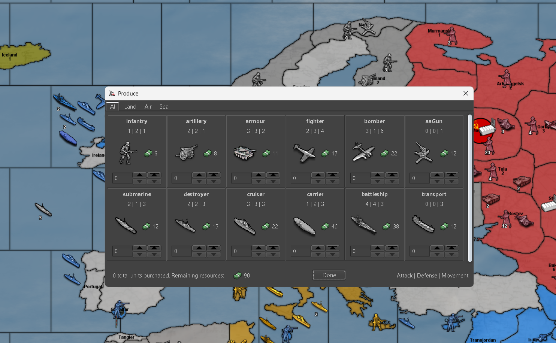Confirm purchases with the Done button
Screen dimensions: 556x343
329,275
